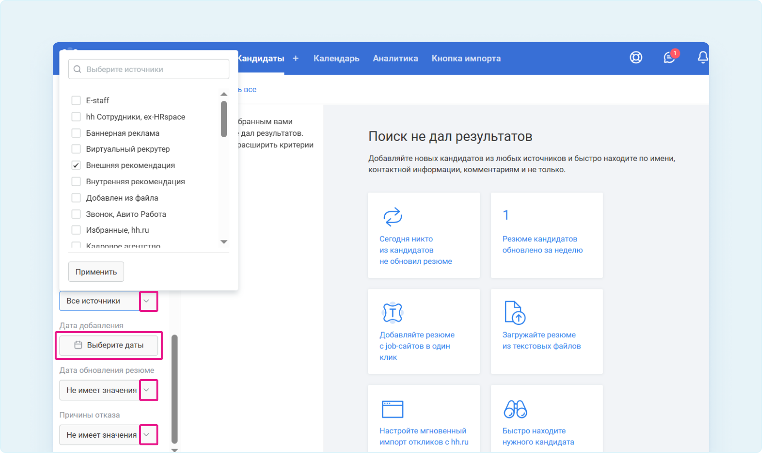Image resolution: width=762 pixels, height=453 pixels.
Task: Uncheck the Внешняя рекомендация checkbox
Action: (76, 165)
